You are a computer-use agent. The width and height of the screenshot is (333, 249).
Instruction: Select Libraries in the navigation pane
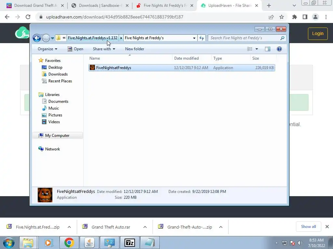pos(52,95)
